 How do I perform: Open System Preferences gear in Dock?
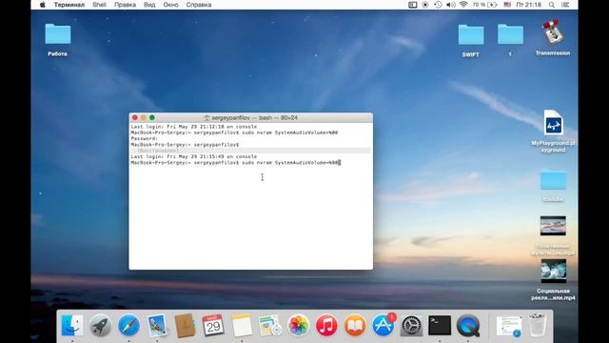point(411,326)
